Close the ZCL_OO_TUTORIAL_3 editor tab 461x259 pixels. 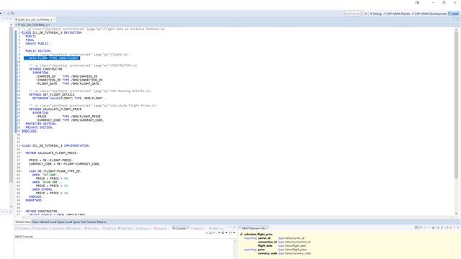(x=54, y=19)
